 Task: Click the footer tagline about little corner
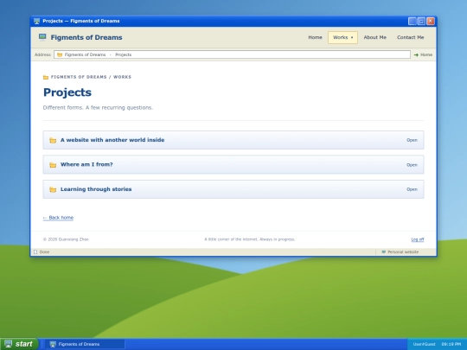(250, 239)
